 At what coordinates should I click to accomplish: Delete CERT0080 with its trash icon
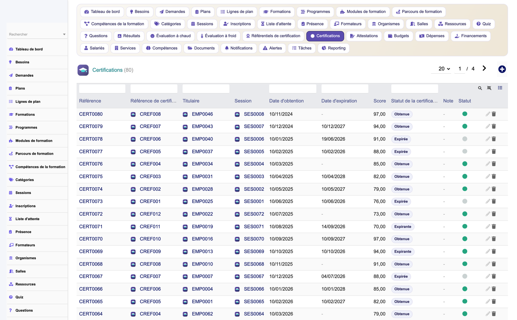pos(494,114)
